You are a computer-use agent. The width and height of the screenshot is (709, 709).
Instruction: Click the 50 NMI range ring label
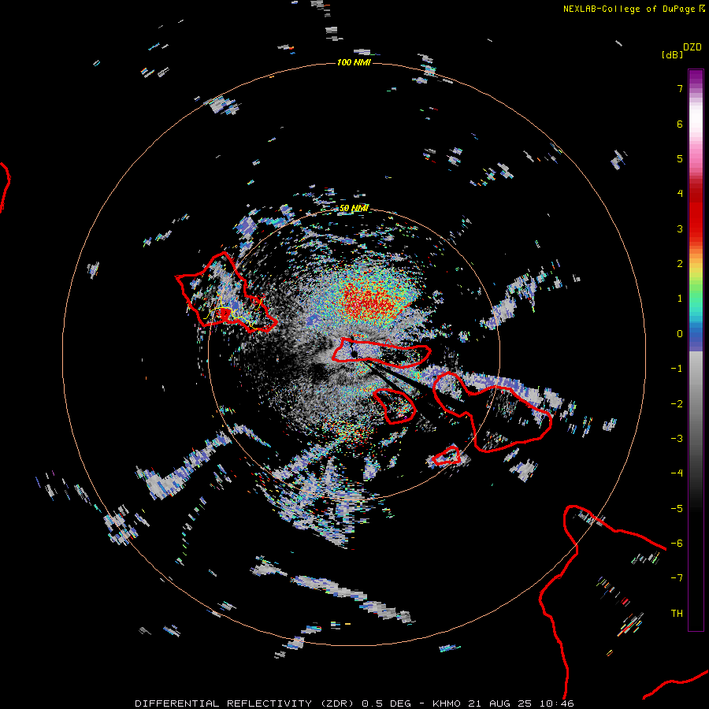click(x=354, y=208)
